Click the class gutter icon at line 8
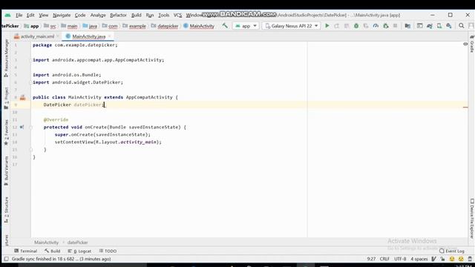 click(x=23, y=97)
